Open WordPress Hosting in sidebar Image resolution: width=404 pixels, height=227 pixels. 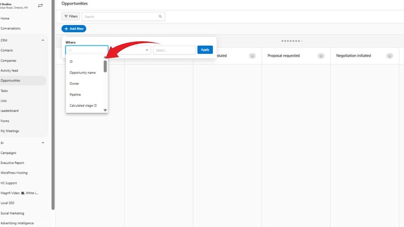(14, 173)
